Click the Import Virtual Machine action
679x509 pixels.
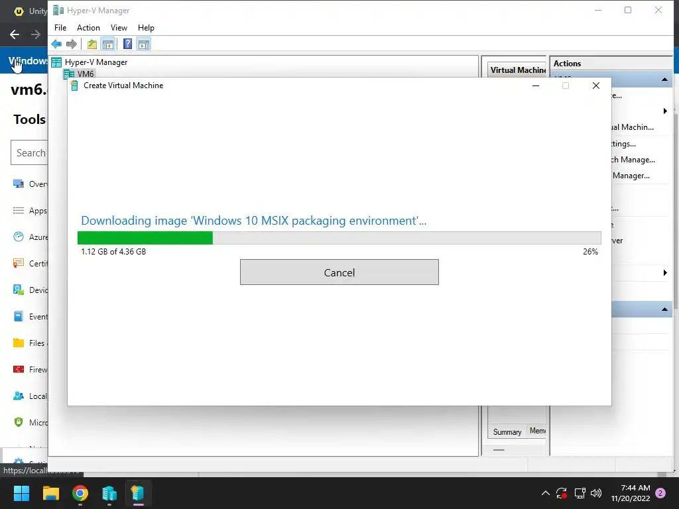point(632,127)
